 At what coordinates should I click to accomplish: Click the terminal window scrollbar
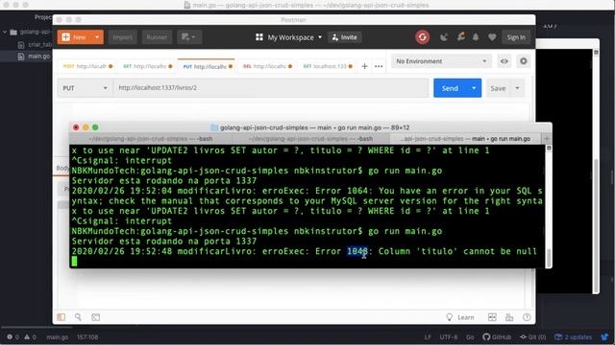(x=549, y=258)
